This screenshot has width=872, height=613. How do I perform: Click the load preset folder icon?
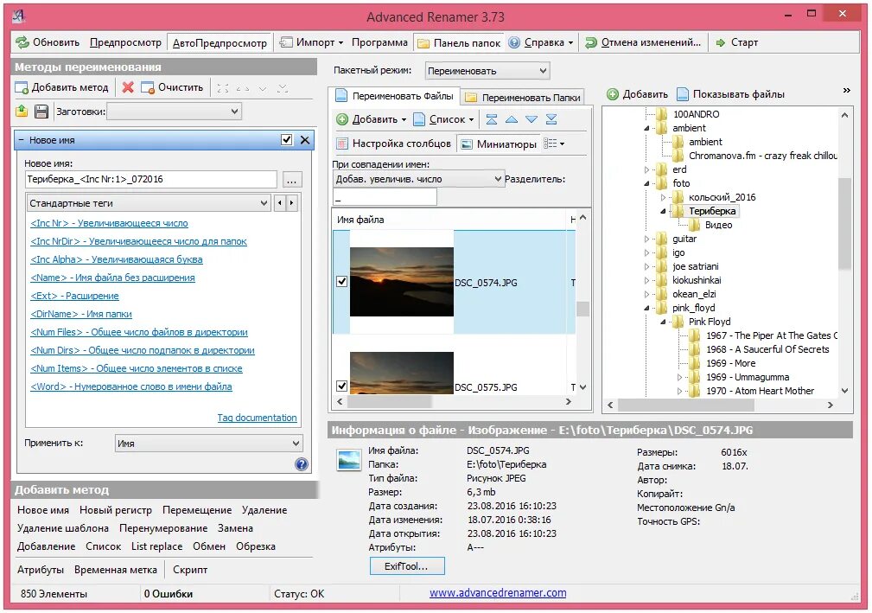tap(22, 112)
